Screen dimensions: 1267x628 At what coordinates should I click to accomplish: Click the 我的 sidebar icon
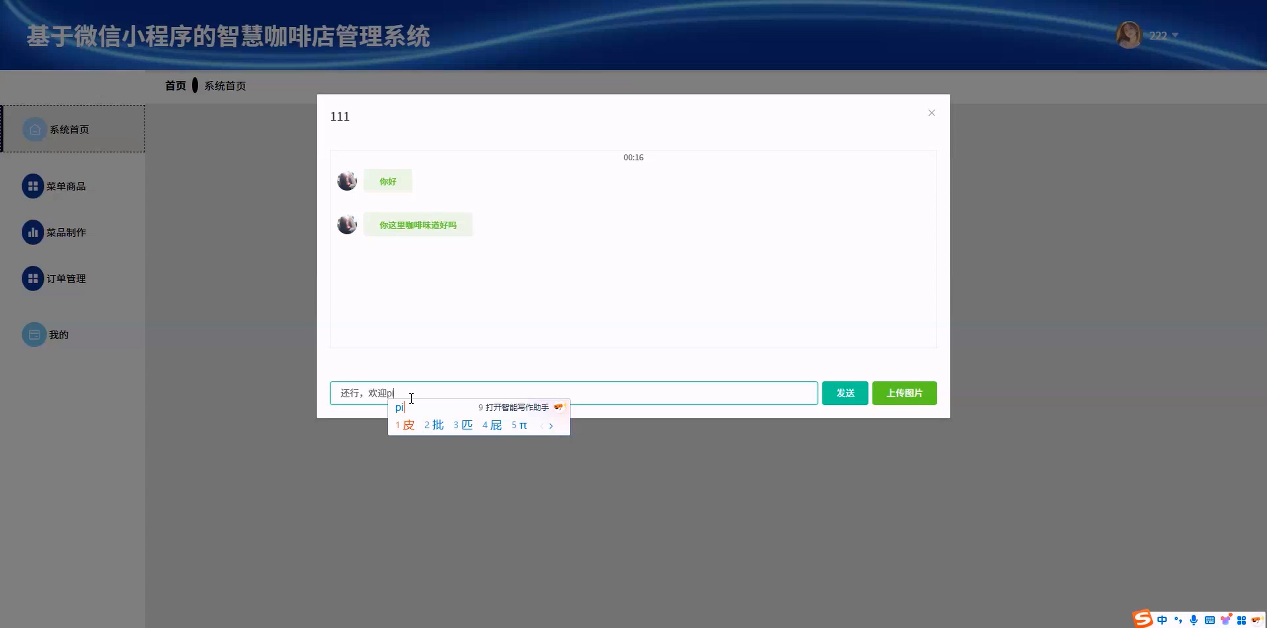(x=34, y=334)
